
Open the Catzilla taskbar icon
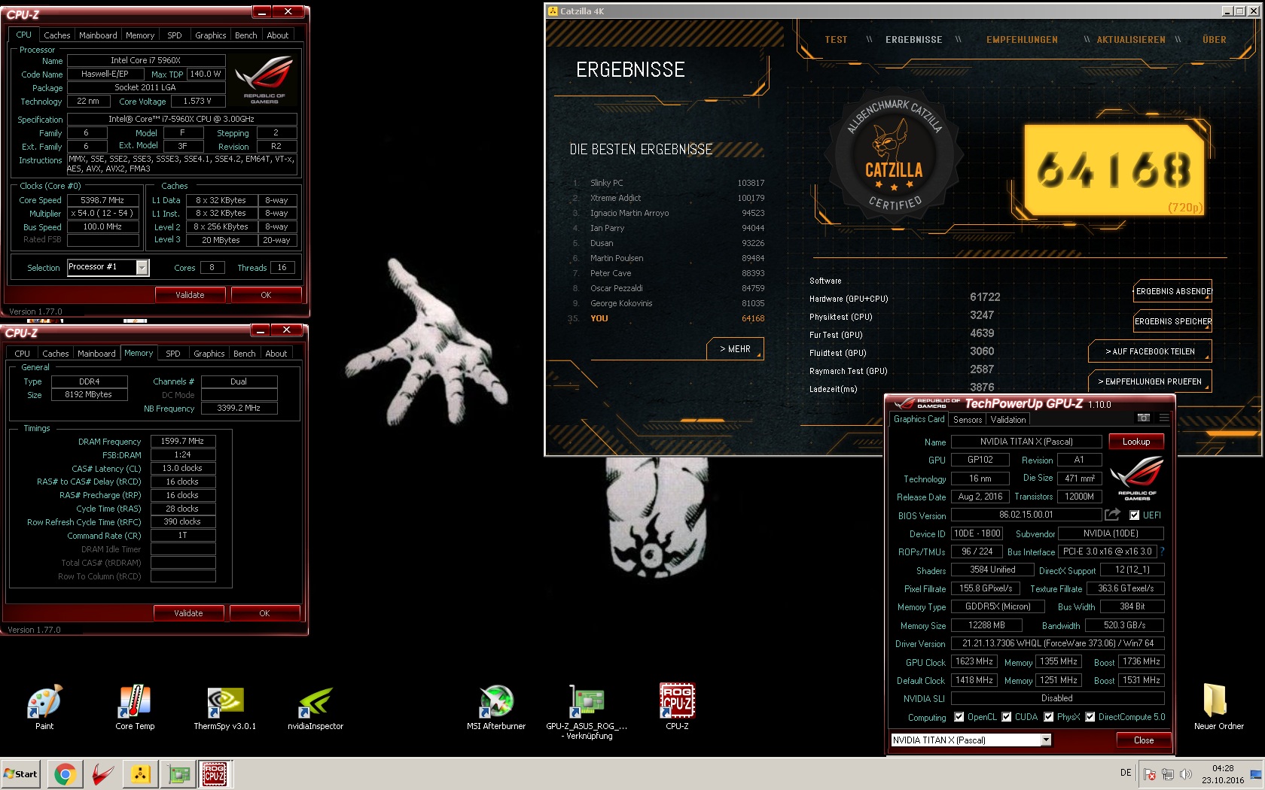[x=140, y=773]
